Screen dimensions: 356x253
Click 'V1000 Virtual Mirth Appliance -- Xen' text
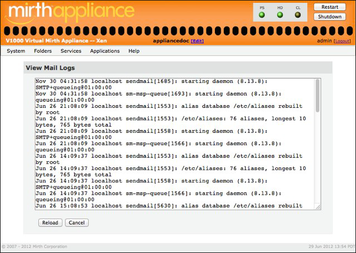pos(56,41)
